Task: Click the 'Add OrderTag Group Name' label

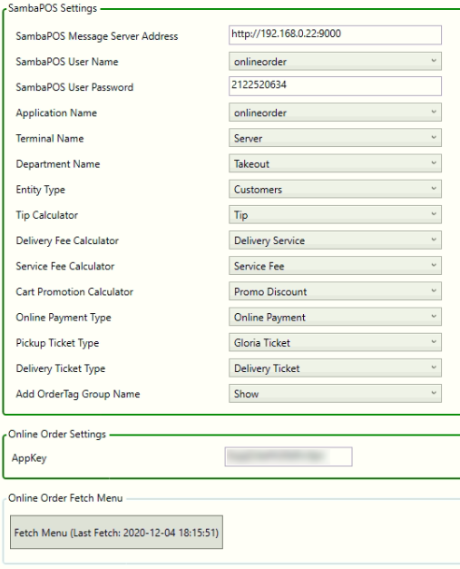Action: point(78,394)
